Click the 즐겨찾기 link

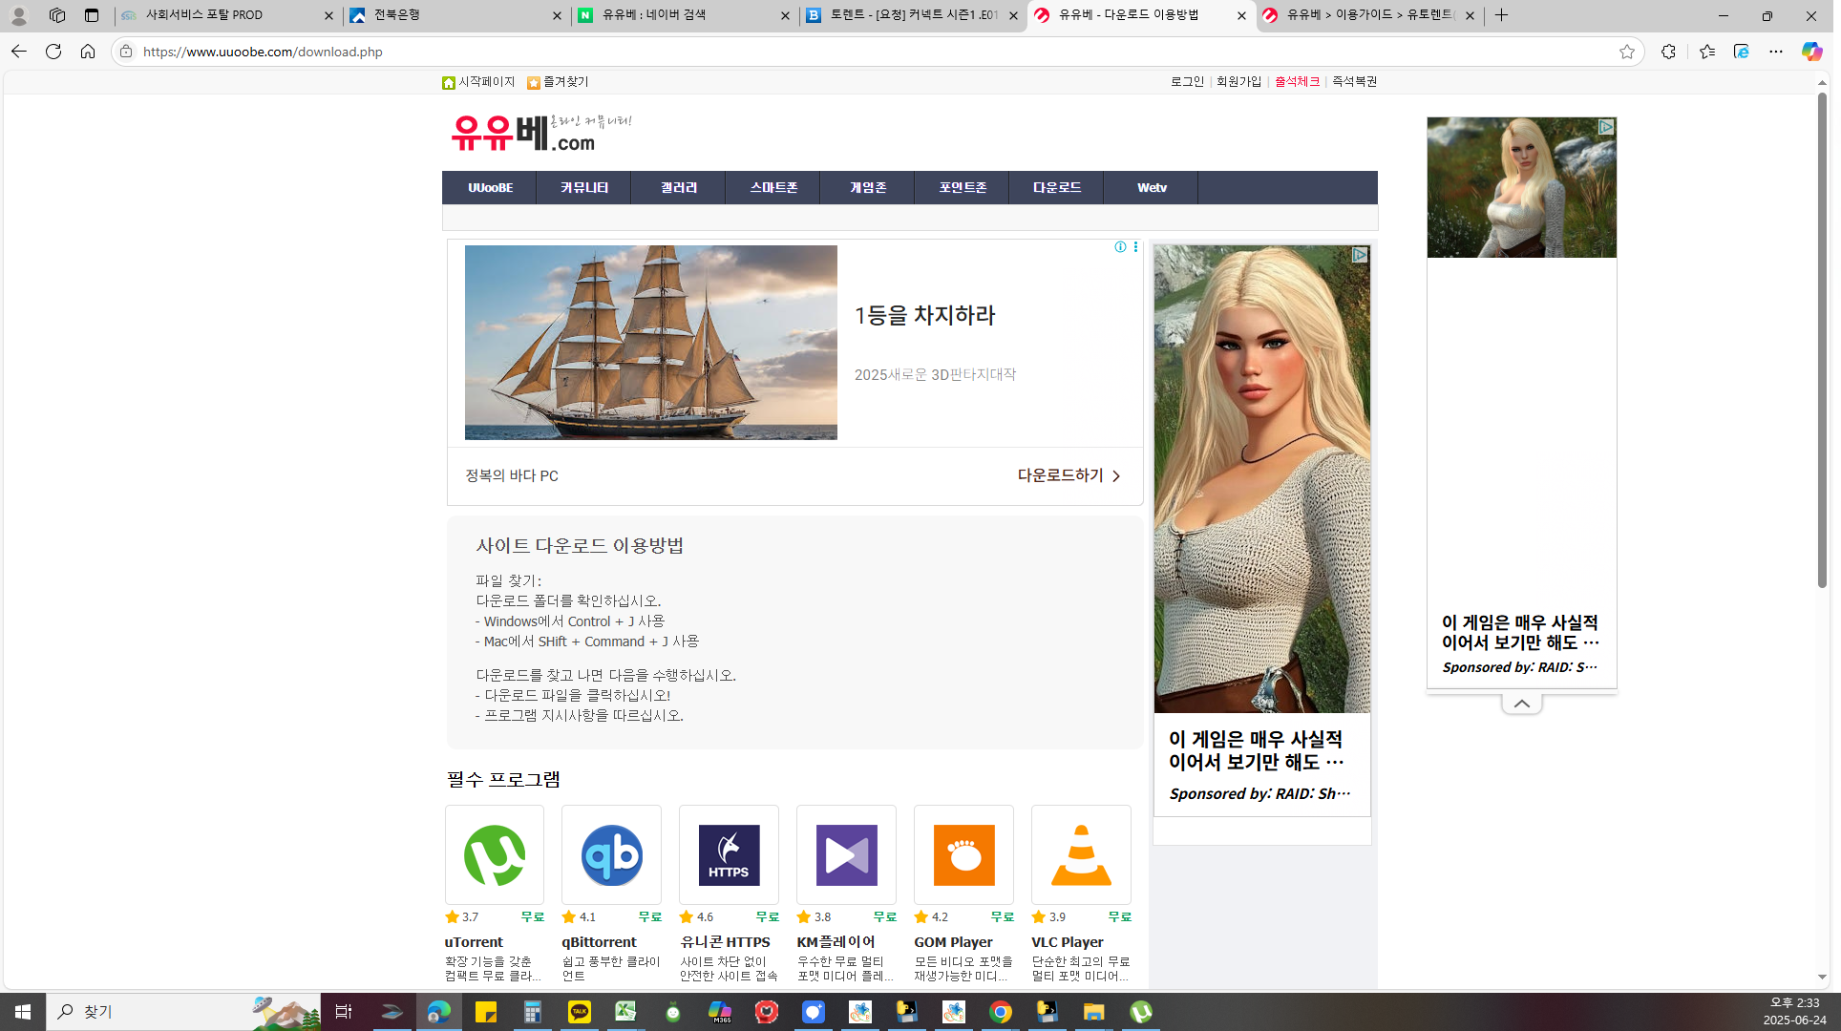(558, 82)
